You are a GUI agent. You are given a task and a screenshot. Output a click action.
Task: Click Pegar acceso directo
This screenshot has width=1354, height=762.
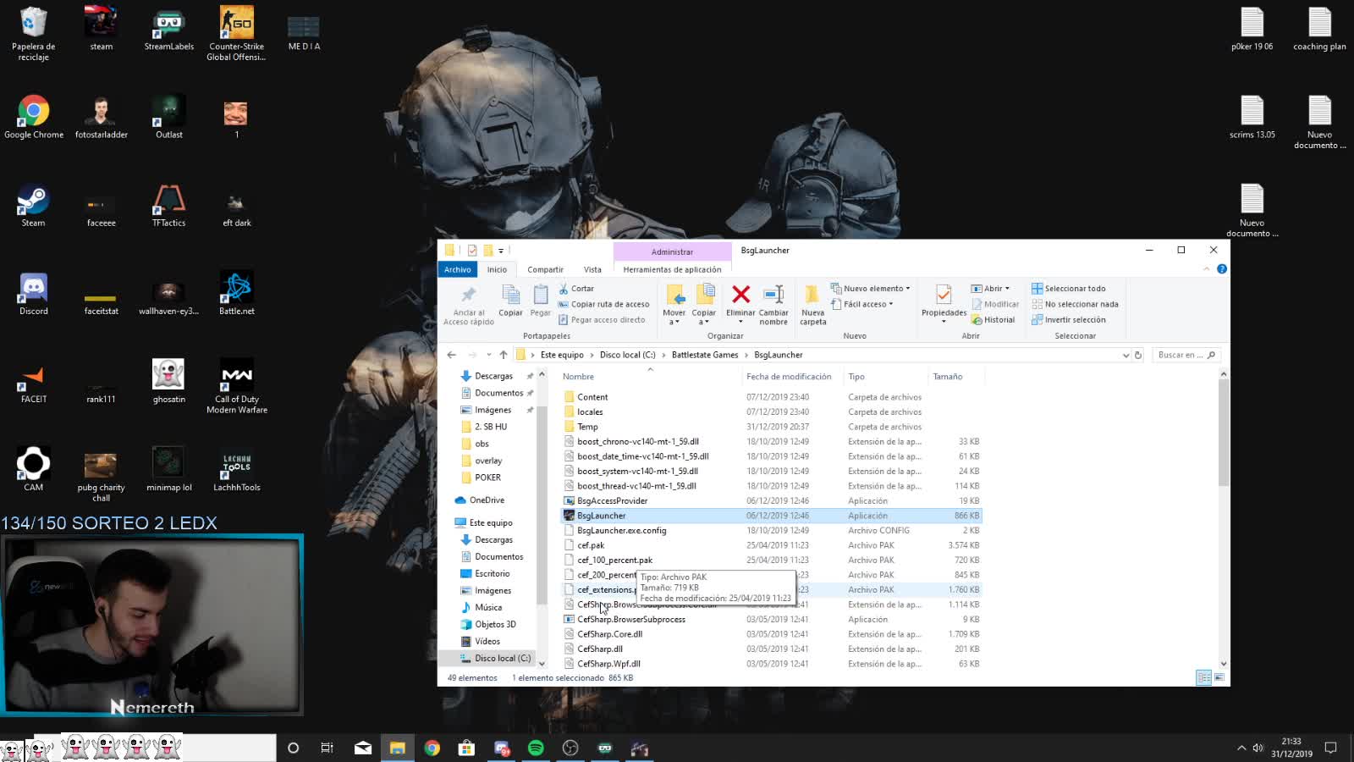click(602, 320)
